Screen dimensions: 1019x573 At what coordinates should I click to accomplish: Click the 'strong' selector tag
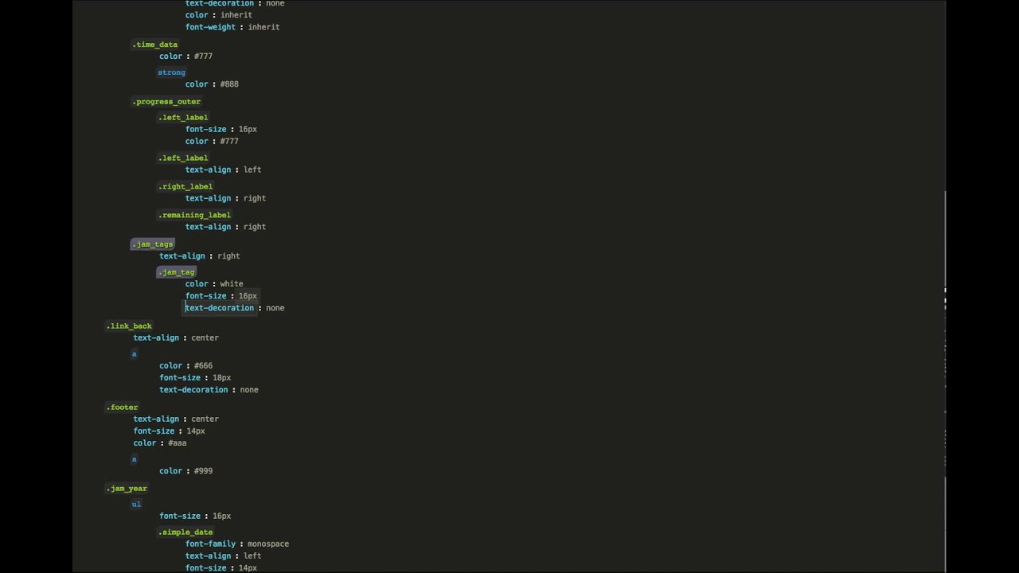(171, 72)
